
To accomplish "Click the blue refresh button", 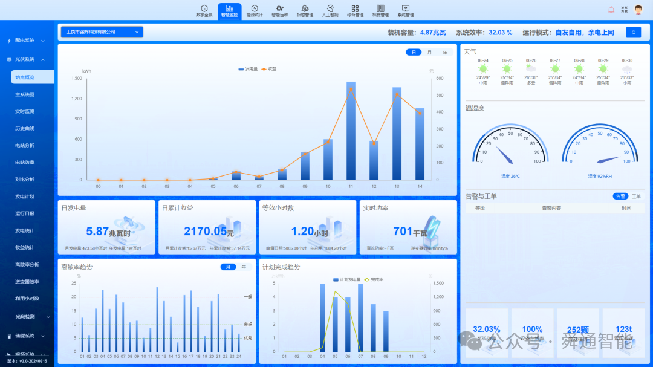I will coord(634,32).
